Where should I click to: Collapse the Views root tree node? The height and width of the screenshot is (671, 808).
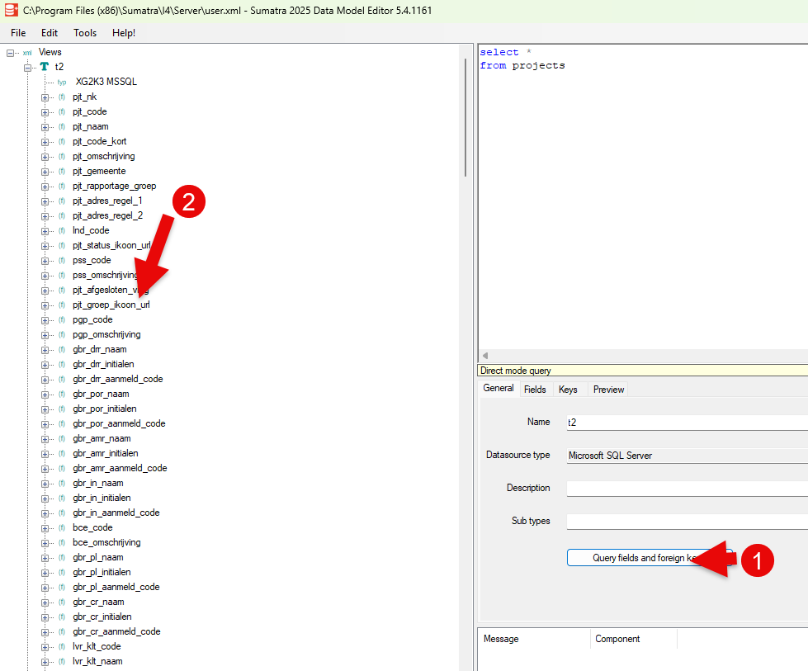pos(11,53)
